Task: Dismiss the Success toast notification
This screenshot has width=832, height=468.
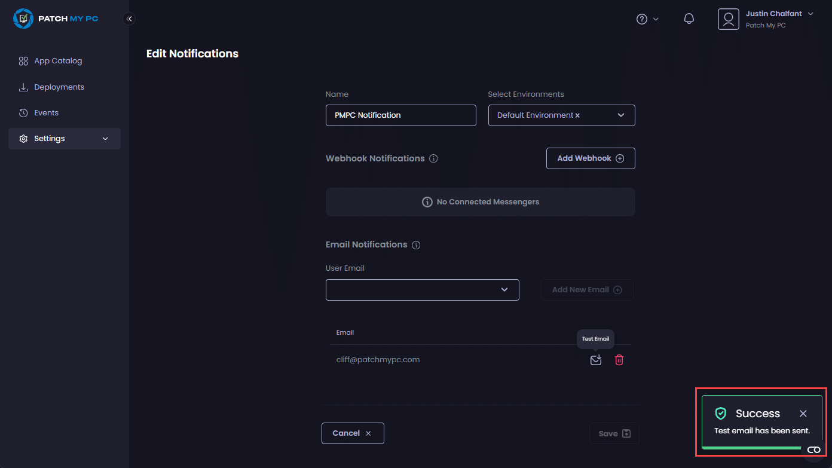Action: [x=803, y=414]
